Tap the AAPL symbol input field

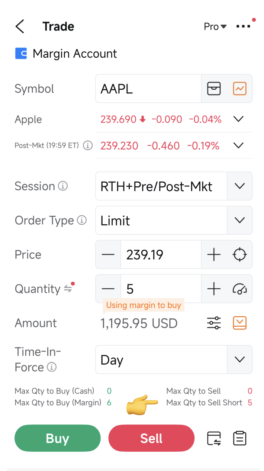[x=149, y=89]
